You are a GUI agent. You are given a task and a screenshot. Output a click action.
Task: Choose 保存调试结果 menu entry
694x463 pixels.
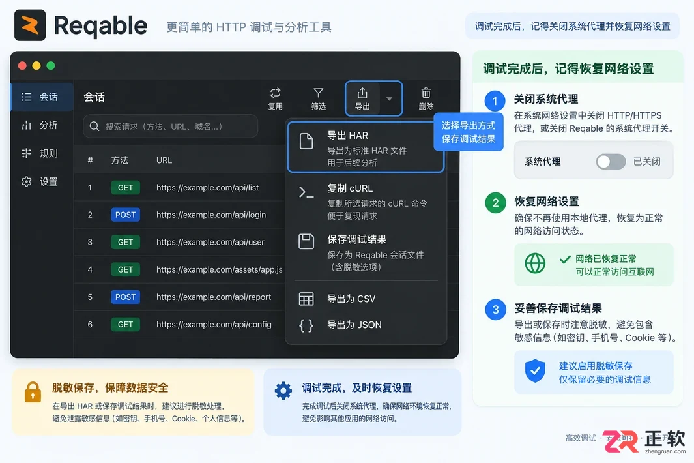(366, 252)
